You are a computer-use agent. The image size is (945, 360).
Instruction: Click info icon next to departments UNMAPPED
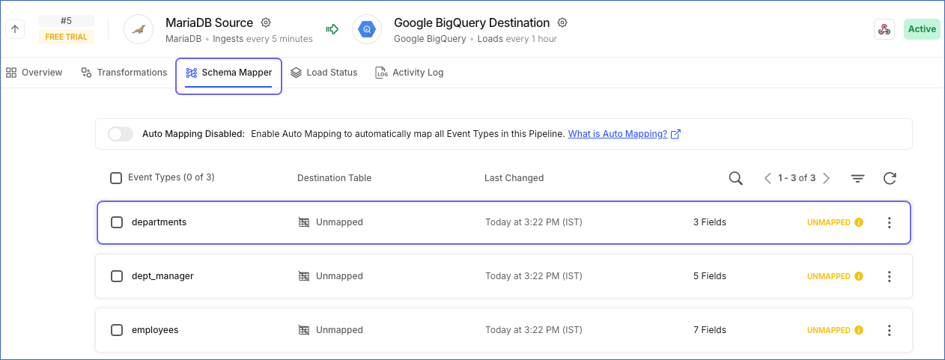[x=859, y=222]
